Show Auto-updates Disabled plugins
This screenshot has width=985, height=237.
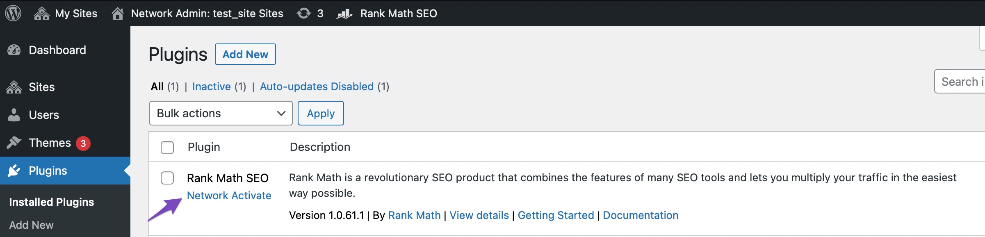click(x=317, y=87)
